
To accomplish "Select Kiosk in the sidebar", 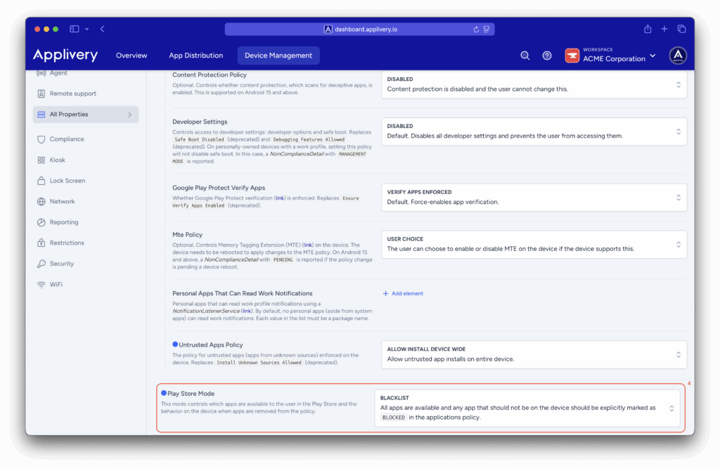I will tap(58, 160).
